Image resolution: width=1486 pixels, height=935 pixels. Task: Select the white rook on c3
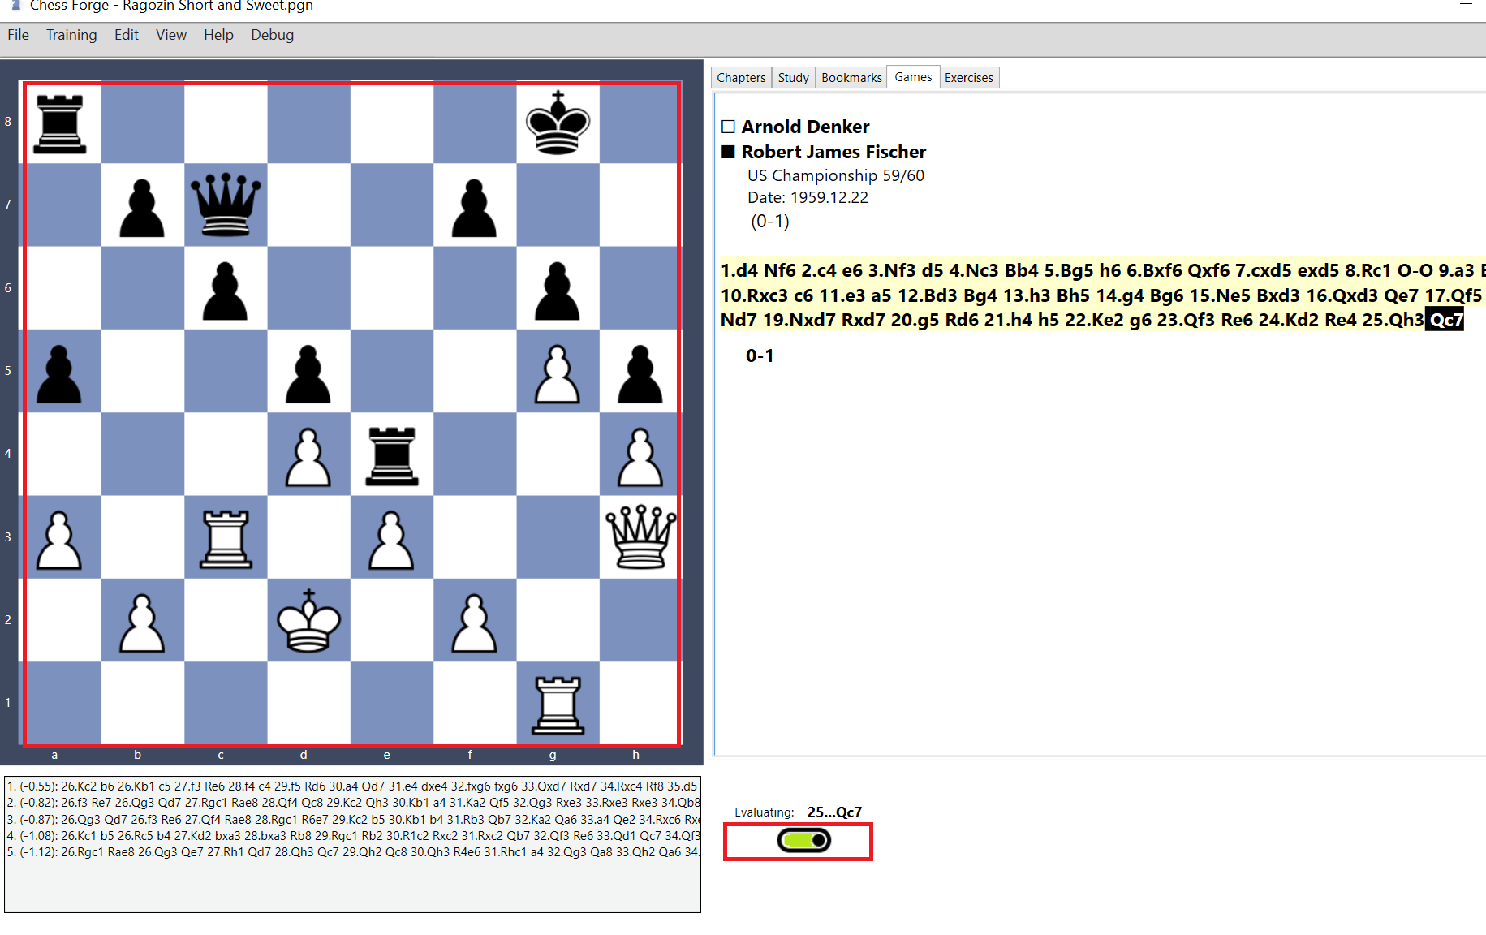tap(225, 538)
